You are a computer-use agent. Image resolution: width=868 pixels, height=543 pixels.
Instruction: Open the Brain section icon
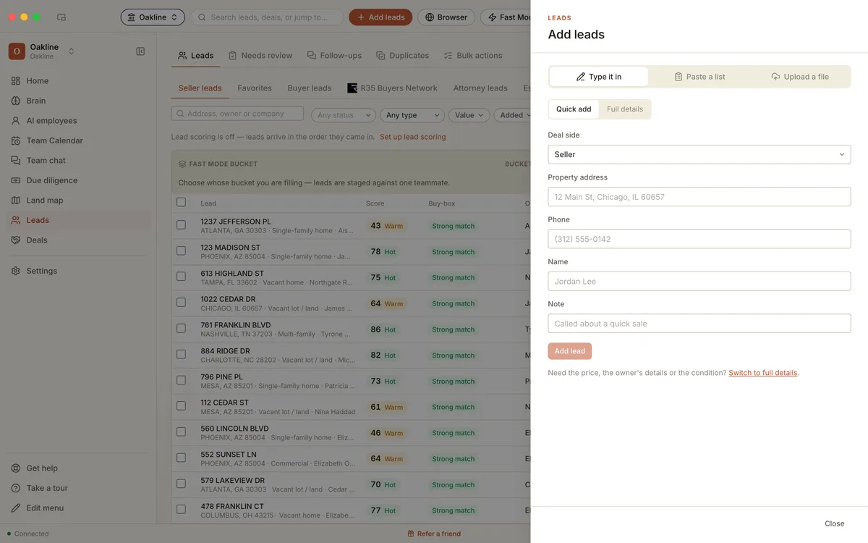point(16,101)
